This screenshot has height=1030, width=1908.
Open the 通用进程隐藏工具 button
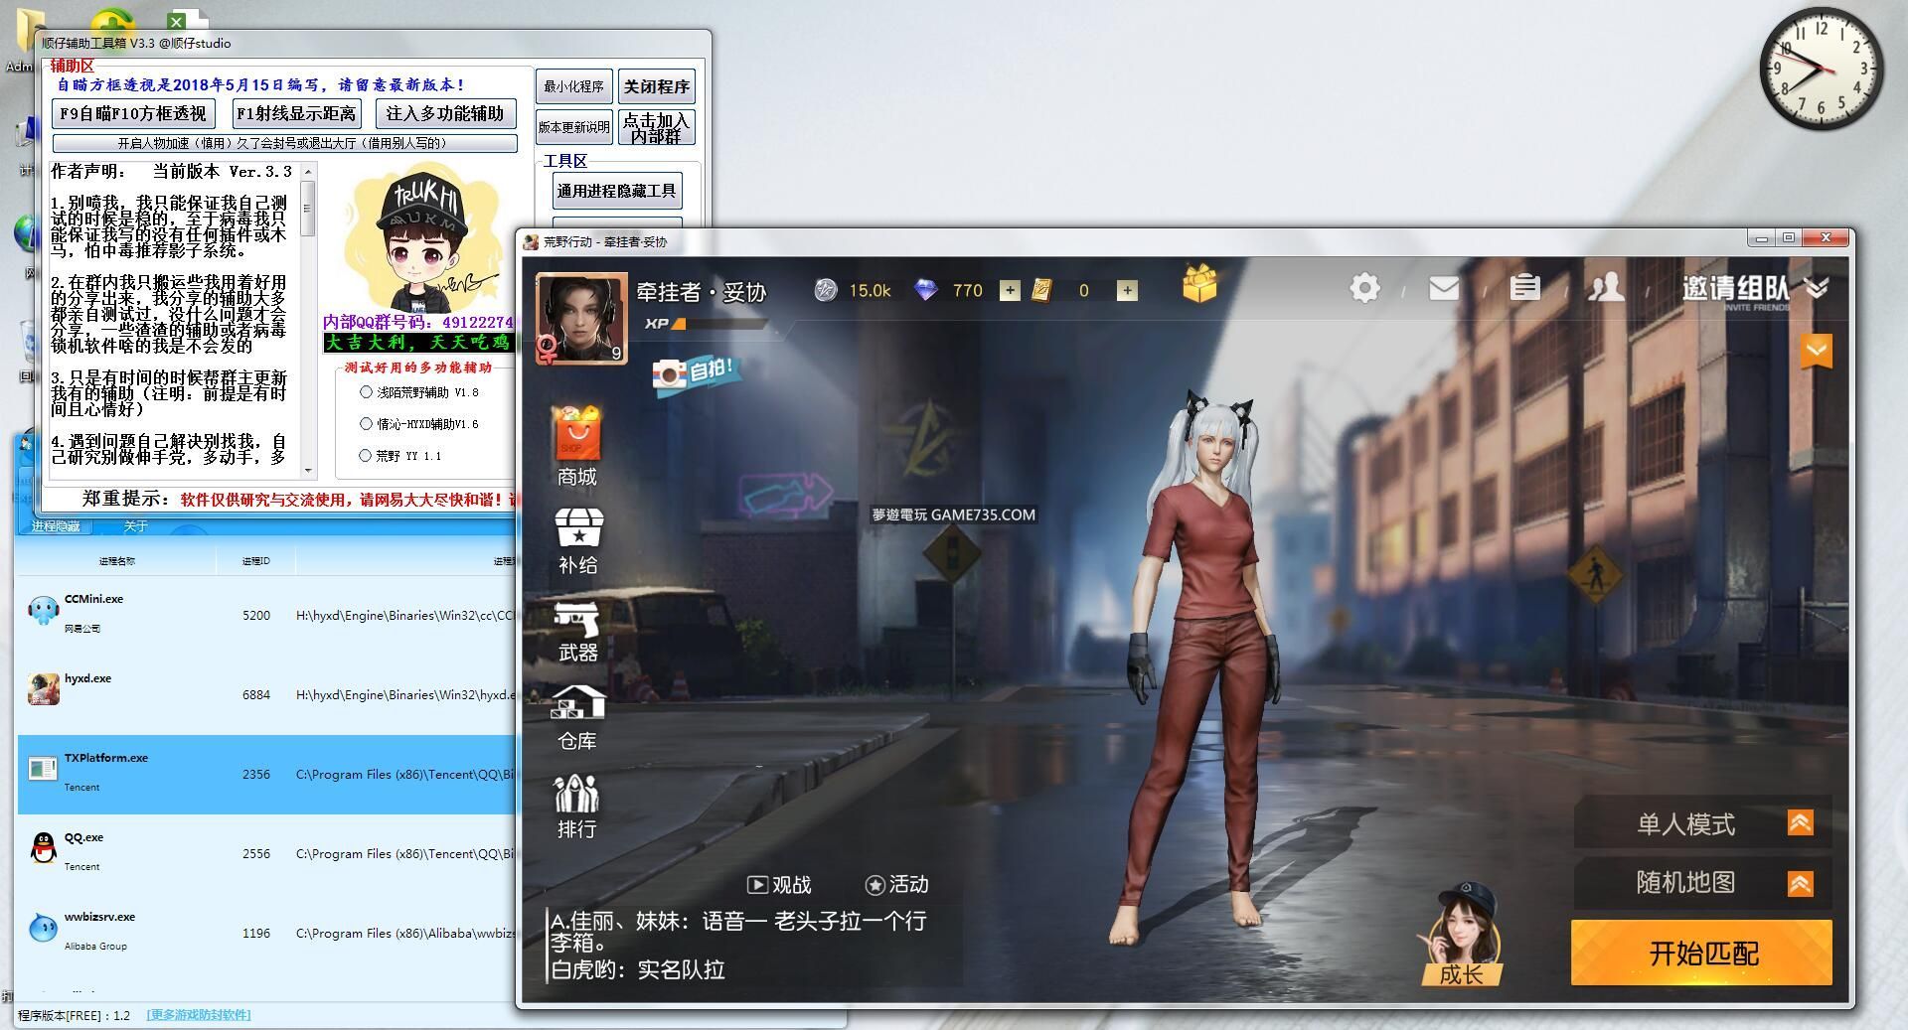pyautogui.click(x=616, y=191)
